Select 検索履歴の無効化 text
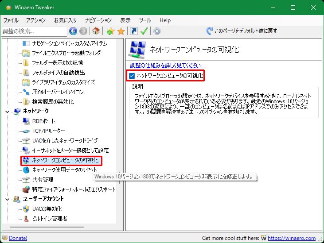 coord(53,102)
